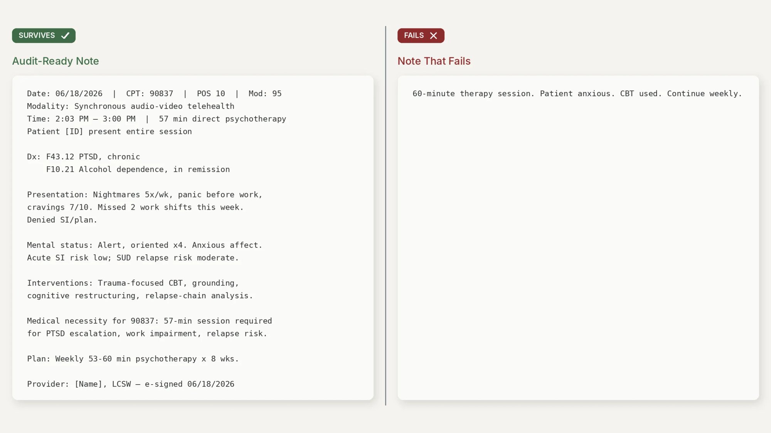This screenshot has width=771, height=433.
Task: Click 'Presentation: Nightmares 5x/wk' line
Action: 145,195
